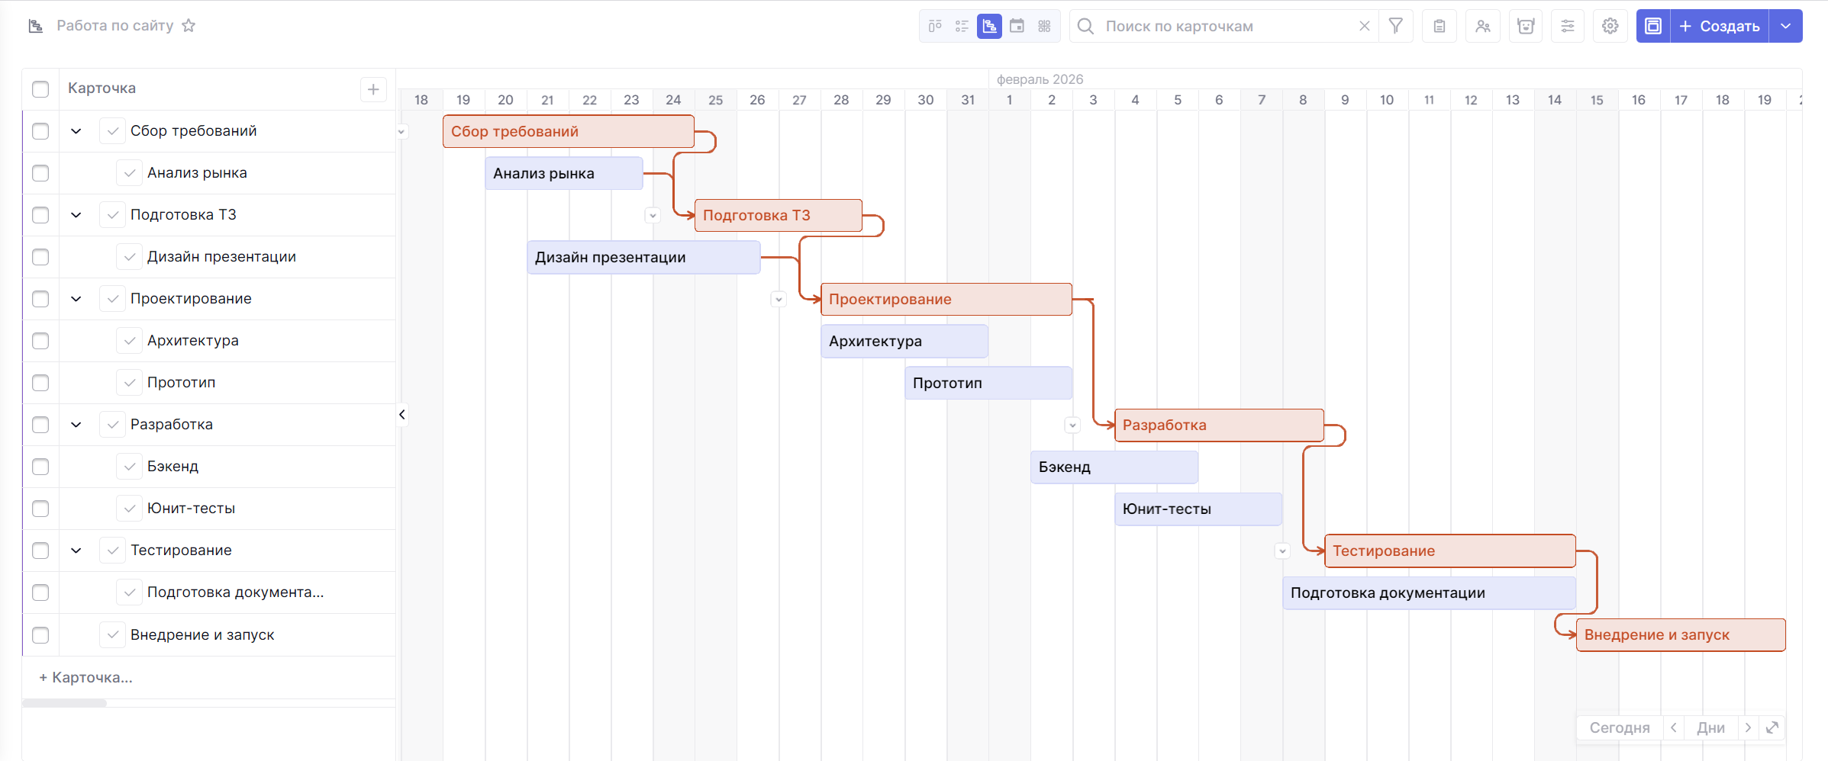Tick the checkbox for the 'Сбор требований' row
The image size is (1828, 761).
[x=40, y=131]
